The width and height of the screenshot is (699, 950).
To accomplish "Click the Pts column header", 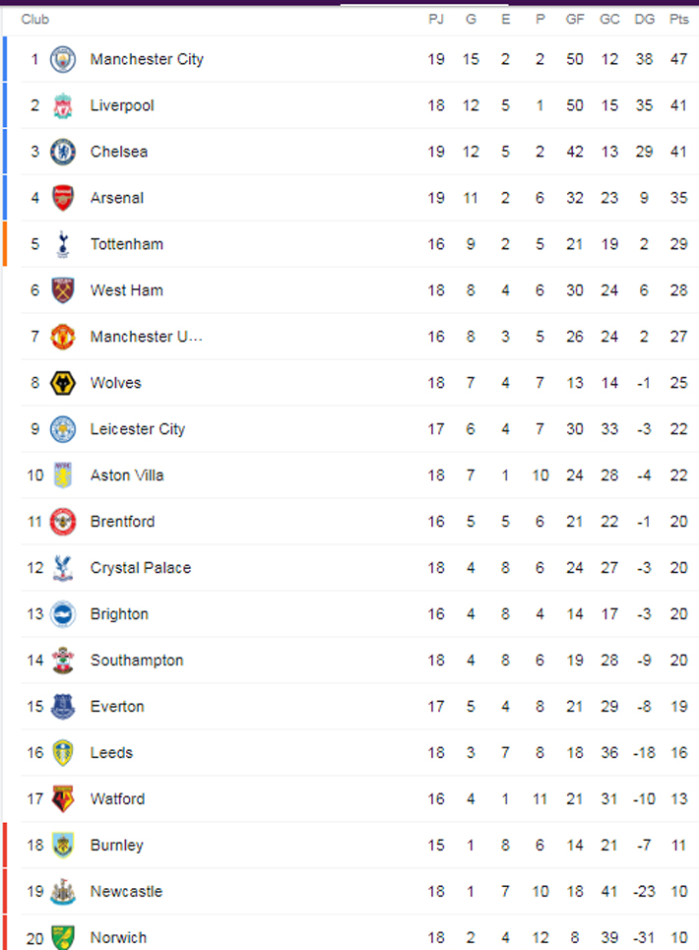I will (x=678, y=20).
